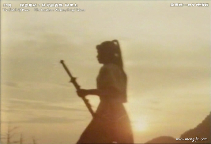The width and height of the screenshot is (211, 144).
Task: Select the 刀魂 title text
Action: click(x=7, y=5)
